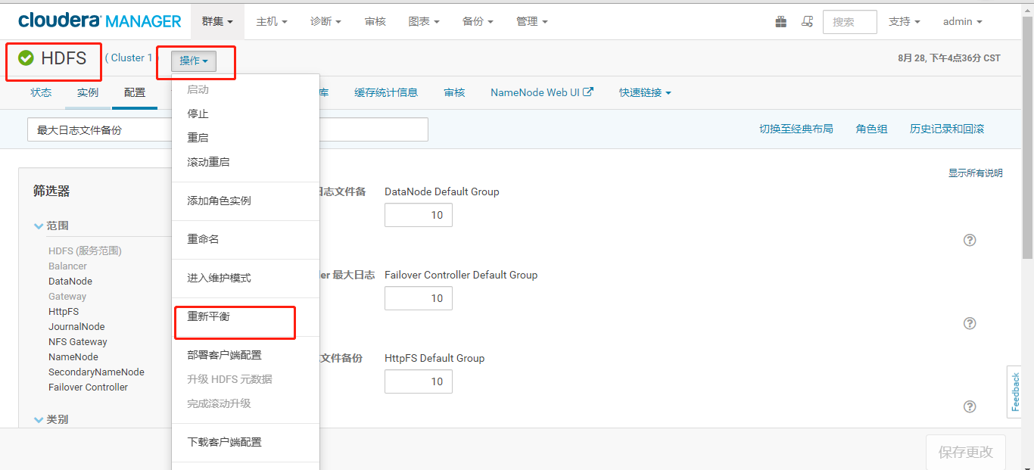Viewport: 1034px width, 470px height.
Task: Open NameNode Web UI external link
Action: click(x=542, y=92)
